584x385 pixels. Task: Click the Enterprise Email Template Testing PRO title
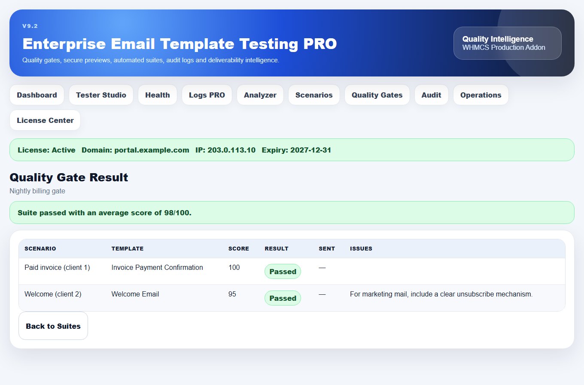179,44
